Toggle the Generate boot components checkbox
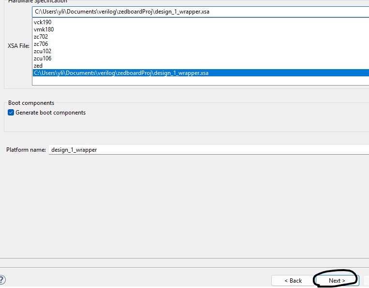This screenshot has width=369, height=288. pyautogui.click(x=11, y=113)
